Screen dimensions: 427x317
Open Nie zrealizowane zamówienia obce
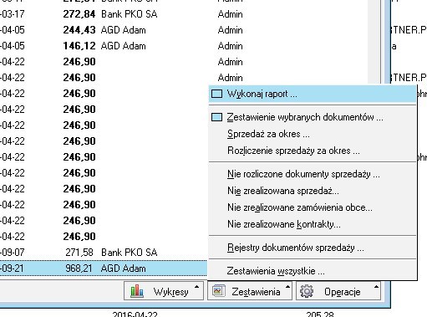pos(313,207)
